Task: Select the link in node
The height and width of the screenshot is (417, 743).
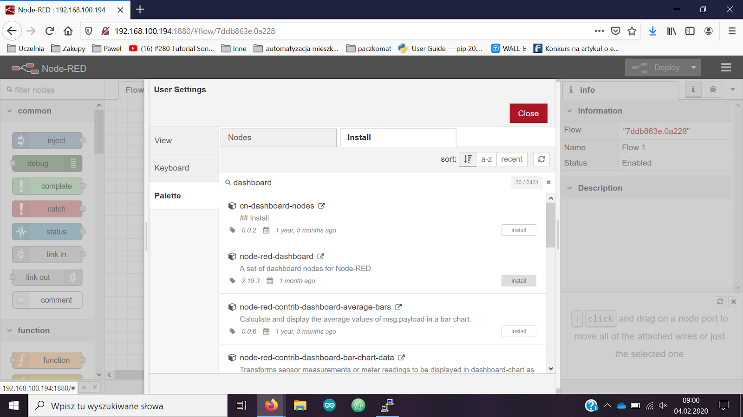Action: click(47, 254)
